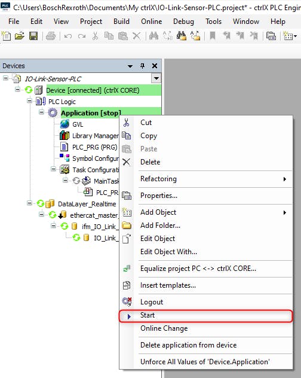Pin the Devices panel
The width and height of the screenshot is (301, 378).
[x=142, y=66]
